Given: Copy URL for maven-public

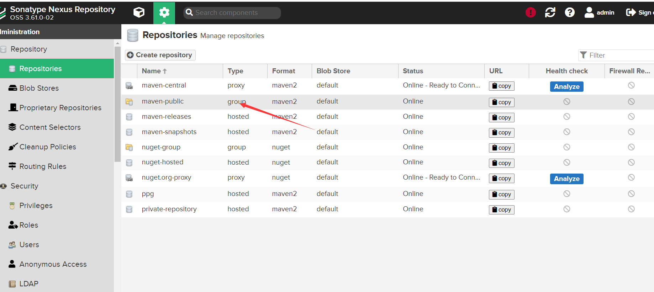Looking at the screenshot, I should click(x=501, y=102).
